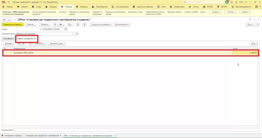This screenshot has width=262, height=138.
Task: Open the Продажи section menu
Action: [51, 7]
